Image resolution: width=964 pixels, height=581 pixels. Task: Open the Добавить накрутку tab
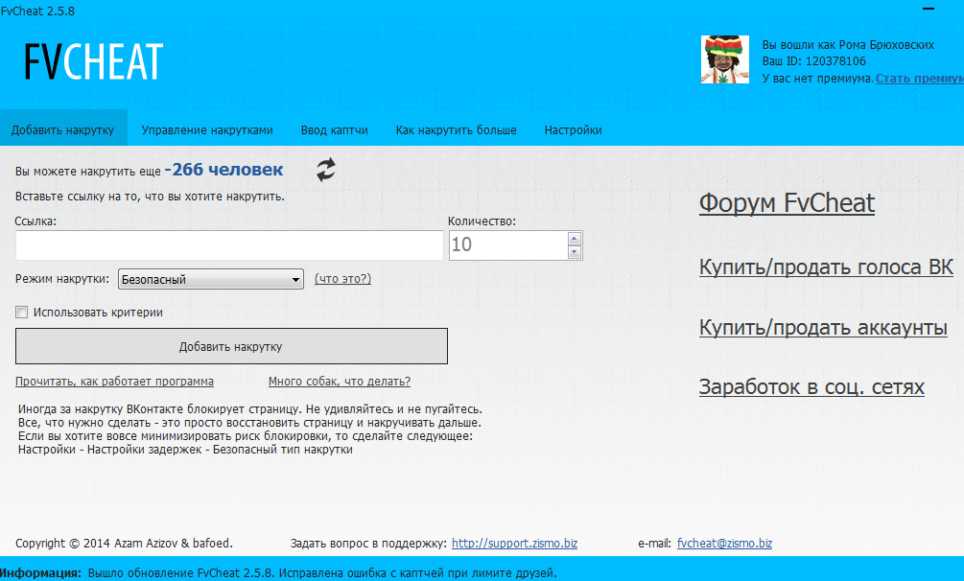tap(62, 129)
